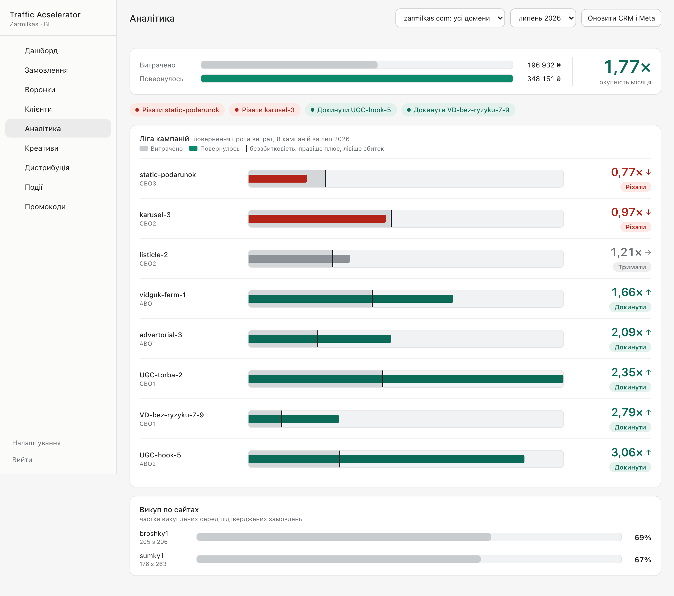The width and height of the screenshot is (674, 596).
Task: Click the UGC-torba-2 campaign return bar
Action: tap(406, 379)
